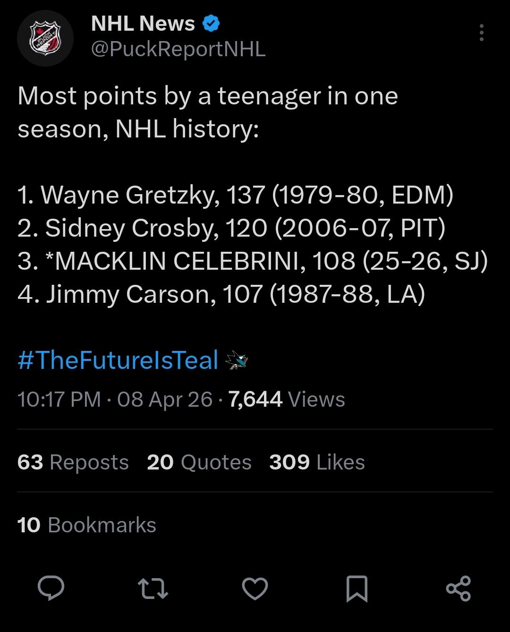Open the reply speech bubble icon

coord(51,589)
